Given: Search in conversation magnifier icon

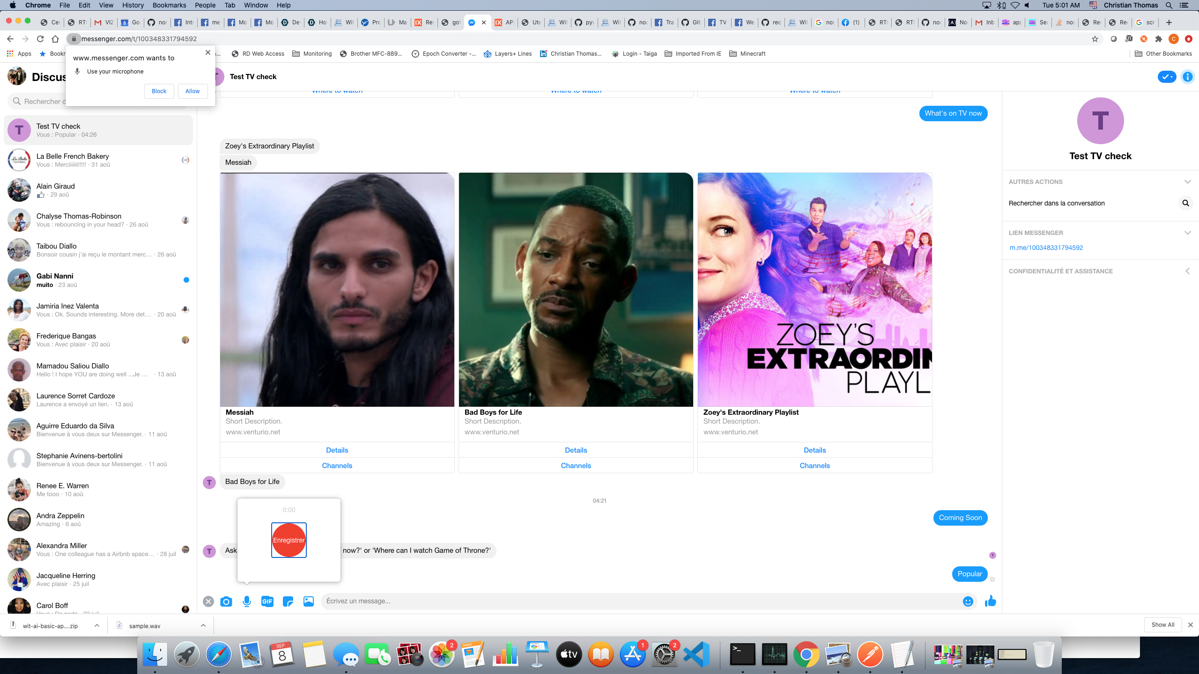Looking at the screenshot, I should pos(1185,203).
